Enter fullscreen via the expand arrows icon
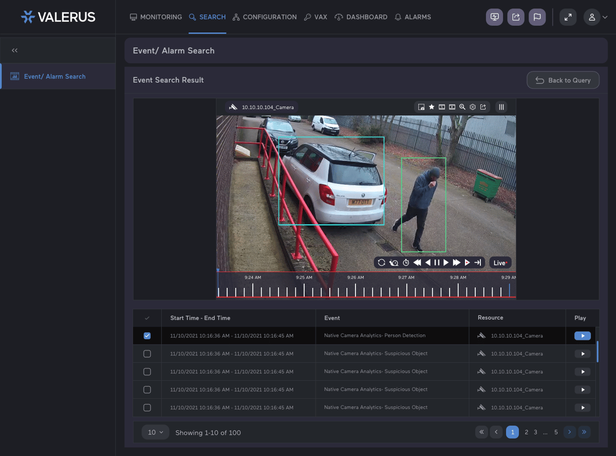Viewport: 616px width, 456px height. (568, 17)
